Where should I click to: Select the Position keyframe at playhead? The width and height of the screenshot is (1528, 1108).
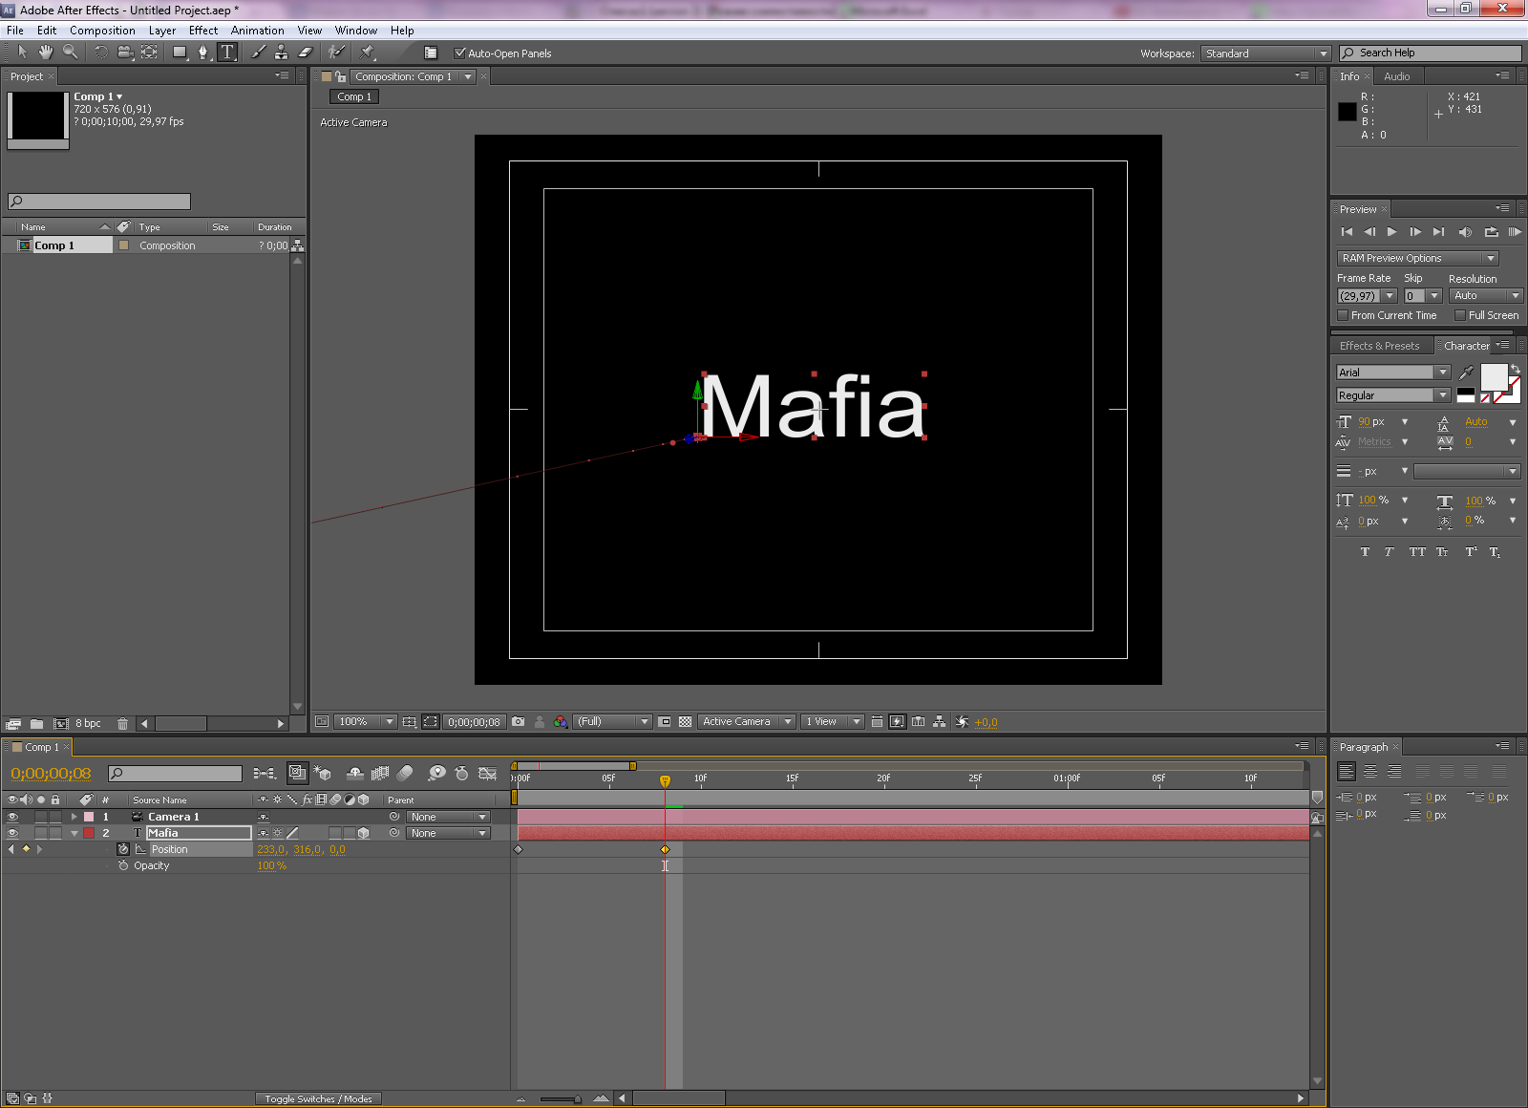click(x=666, y=849)
